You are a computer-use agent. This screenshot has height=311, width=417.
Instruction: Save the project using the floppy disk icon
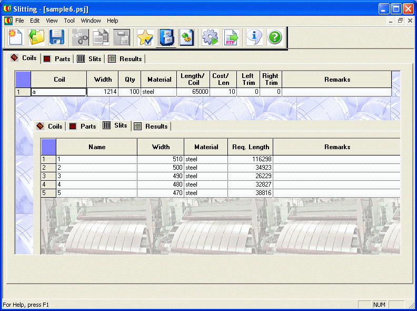pyautogui.click(x=57, y=37)
